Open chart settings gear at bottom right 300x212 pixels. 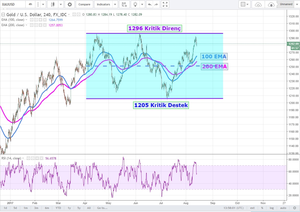[295, 208]
